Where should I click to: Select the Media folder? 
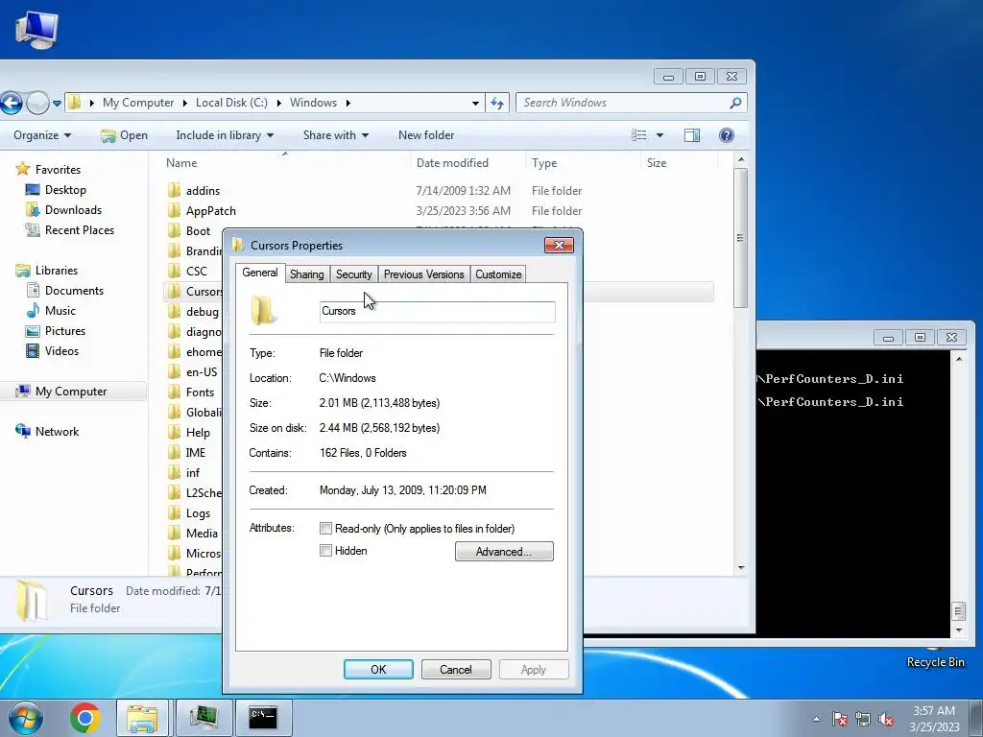click(x=202, y=534)
